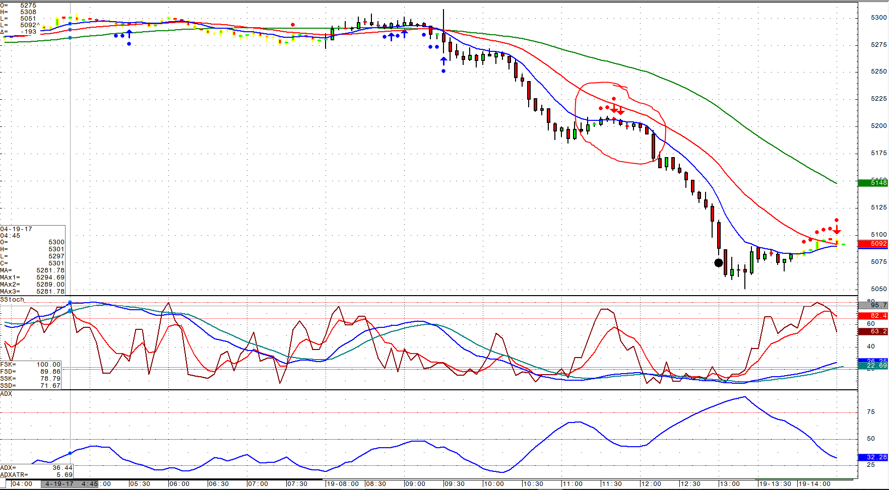
Task: Click the 13:00 time axis label
Action: (730, 484)
